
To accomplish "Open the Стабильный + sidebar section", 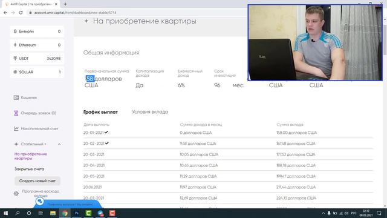I will (x=33, y=144).
